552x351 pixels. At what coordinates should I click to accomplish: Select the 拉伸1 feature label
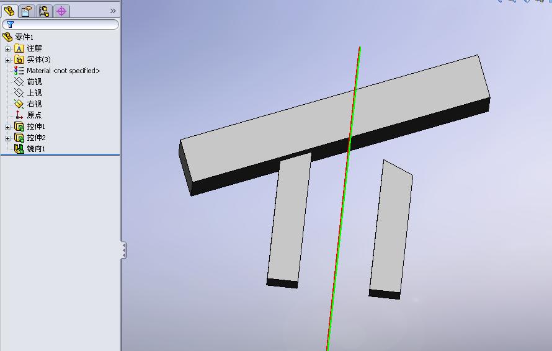point(36,127)
